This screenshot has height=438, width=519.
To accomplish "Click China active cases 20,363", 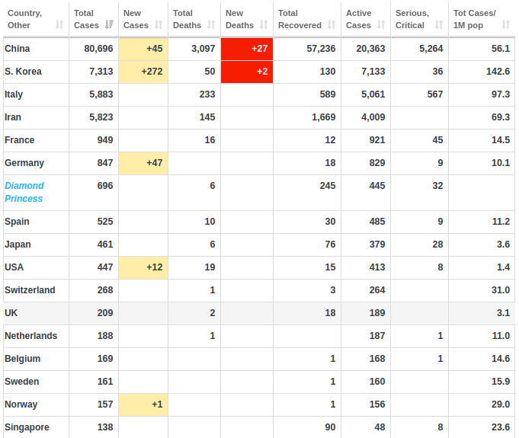I will 370,49.
